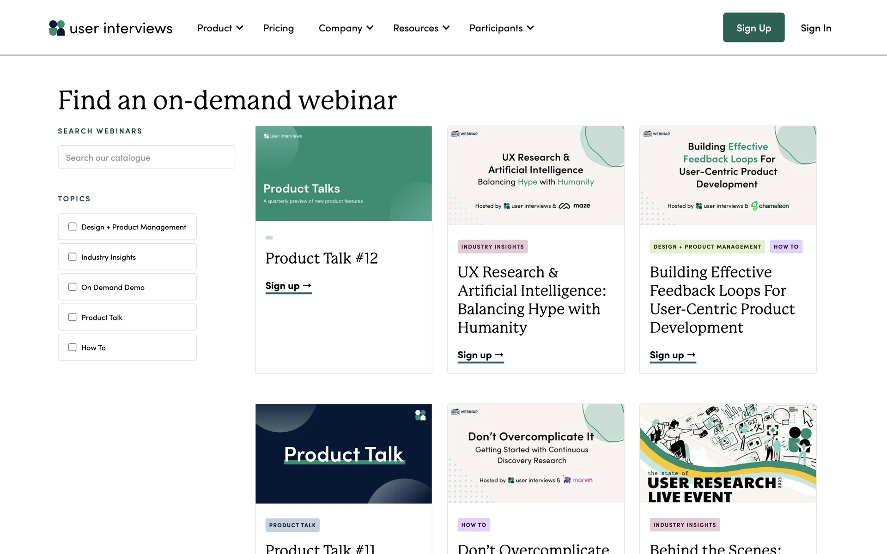Click the DESIGN + PRODUCT MANAGEMENT tag
887x554 pixels.
point(707,247)
